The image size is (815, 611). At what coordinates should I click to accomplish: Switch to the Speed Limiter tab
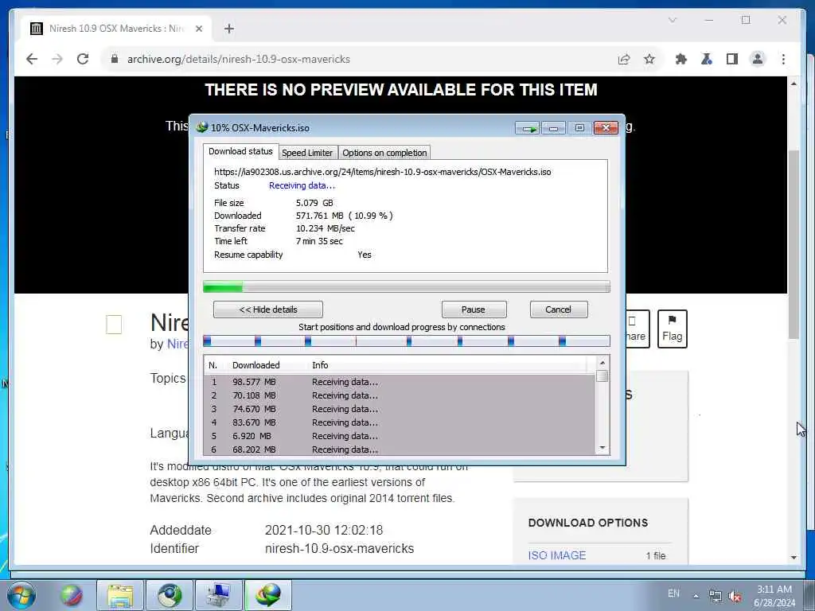point(307,153)
